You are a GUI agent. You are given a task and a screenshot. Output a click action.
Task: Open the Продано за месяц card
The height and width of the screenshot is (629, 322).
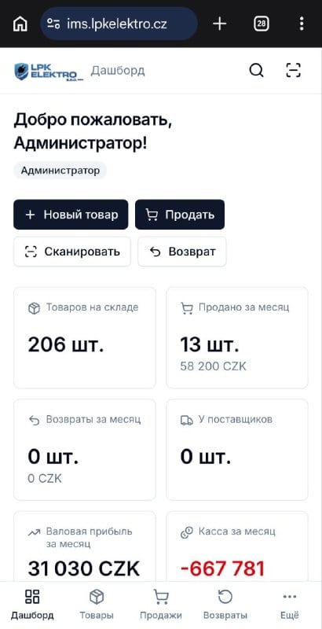(237, 337)
